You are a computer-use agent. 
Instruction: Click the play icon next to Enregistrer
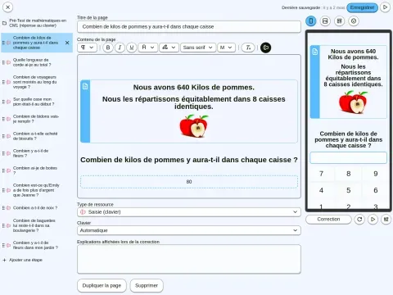tap(385, 7)
